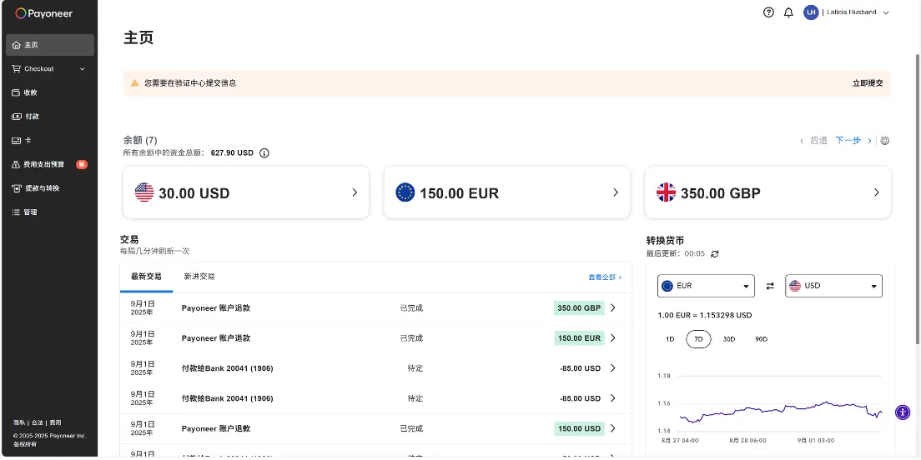Open the 150.00 EUR balance card

coord(506,192)
